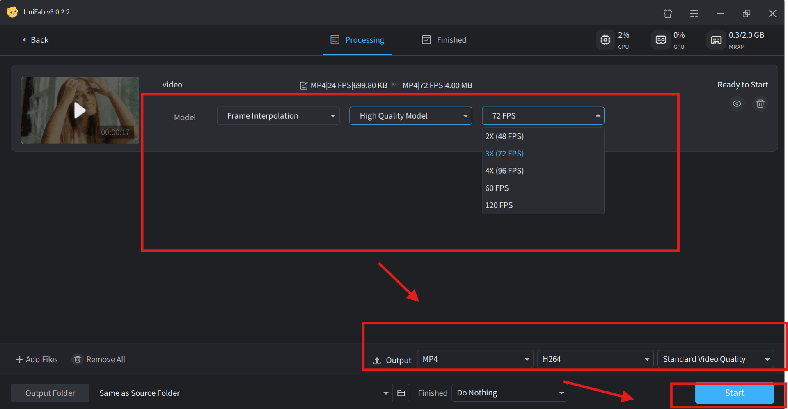
Task: Click Add Files
Action: tap(37, 359)
